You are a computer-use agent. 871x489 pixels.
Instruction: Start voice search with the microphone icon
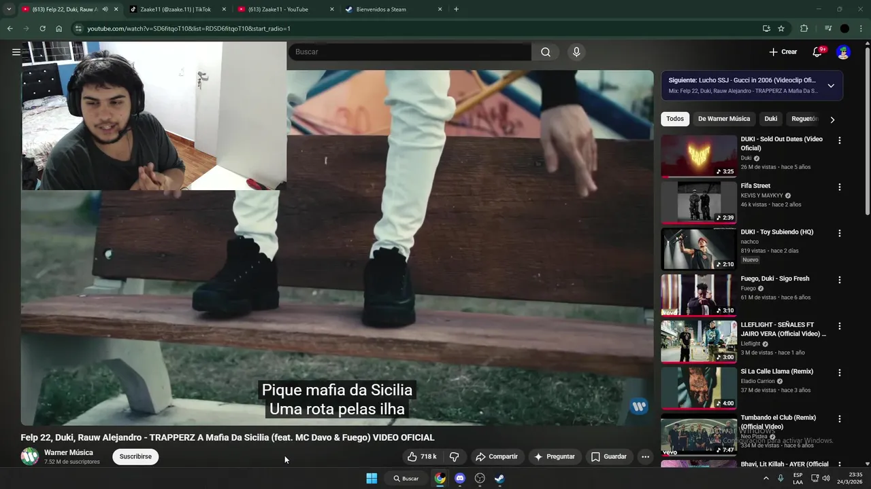pos(576,52)
